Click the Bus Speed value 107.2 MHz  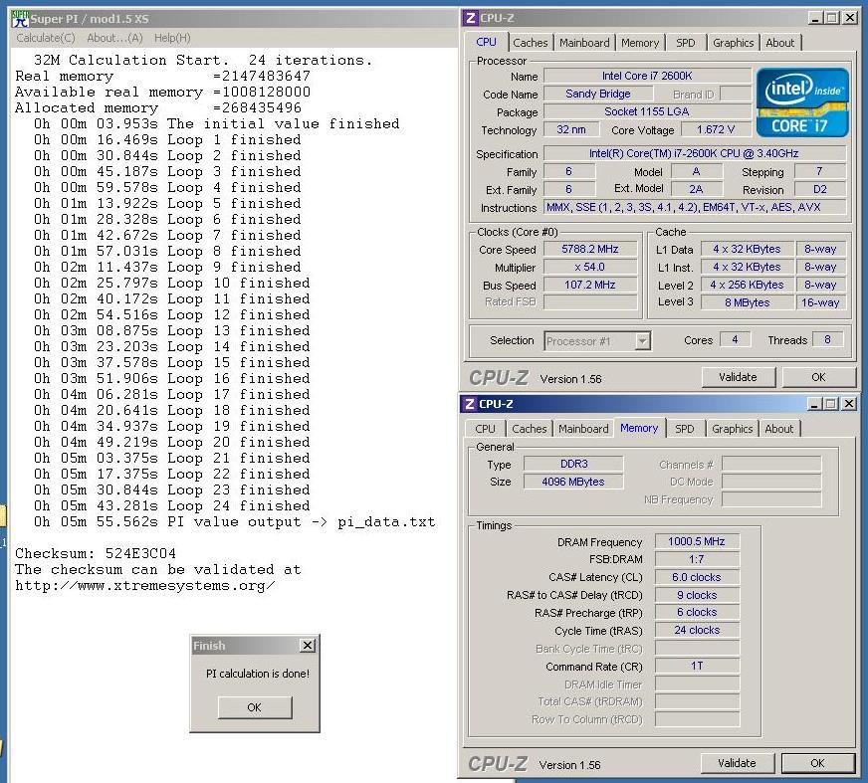click(590, 285)
